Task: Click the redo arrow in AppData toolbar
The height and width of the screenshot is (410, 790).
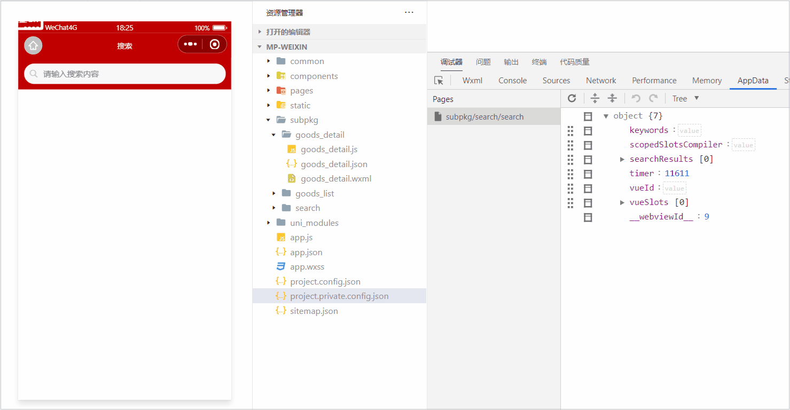Action: pyautogui.click(x=653, y=98)
